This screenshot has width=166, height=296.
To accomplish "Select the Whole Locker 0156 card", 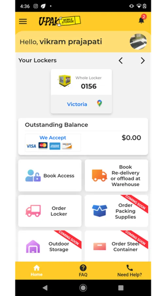I will click(x=81, y=91).
